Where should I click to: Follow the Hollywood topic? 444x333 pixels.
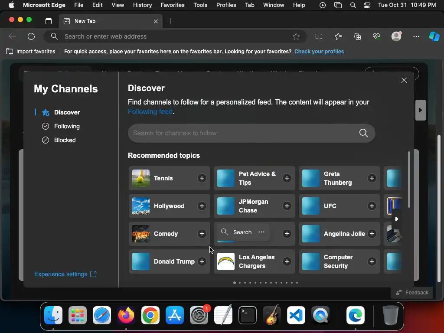202,206
